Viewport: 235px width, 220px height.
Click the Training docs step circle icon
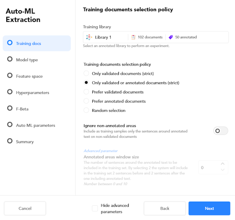(10, 42)
